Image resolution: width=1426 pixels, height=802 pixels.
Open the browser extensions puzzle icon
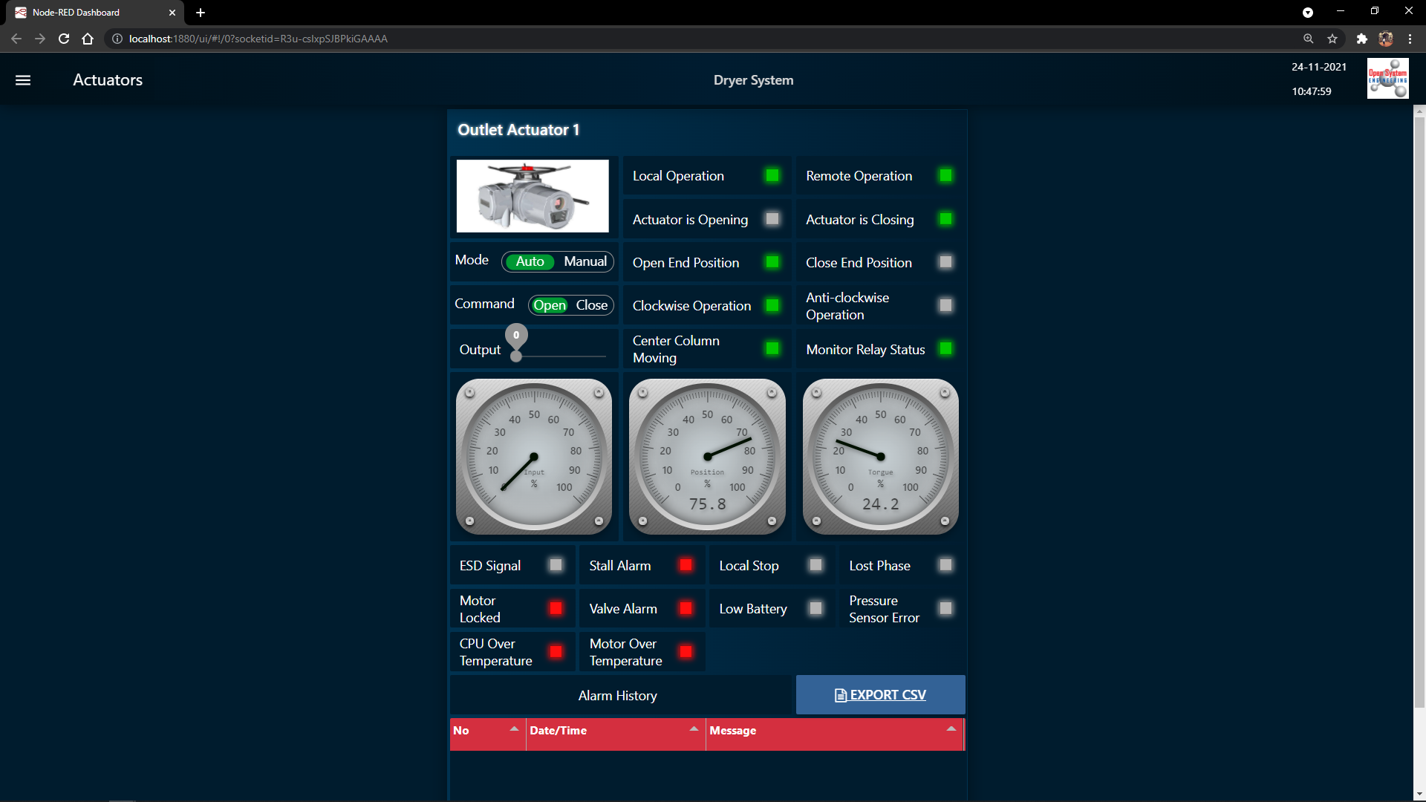(1361, 39)
